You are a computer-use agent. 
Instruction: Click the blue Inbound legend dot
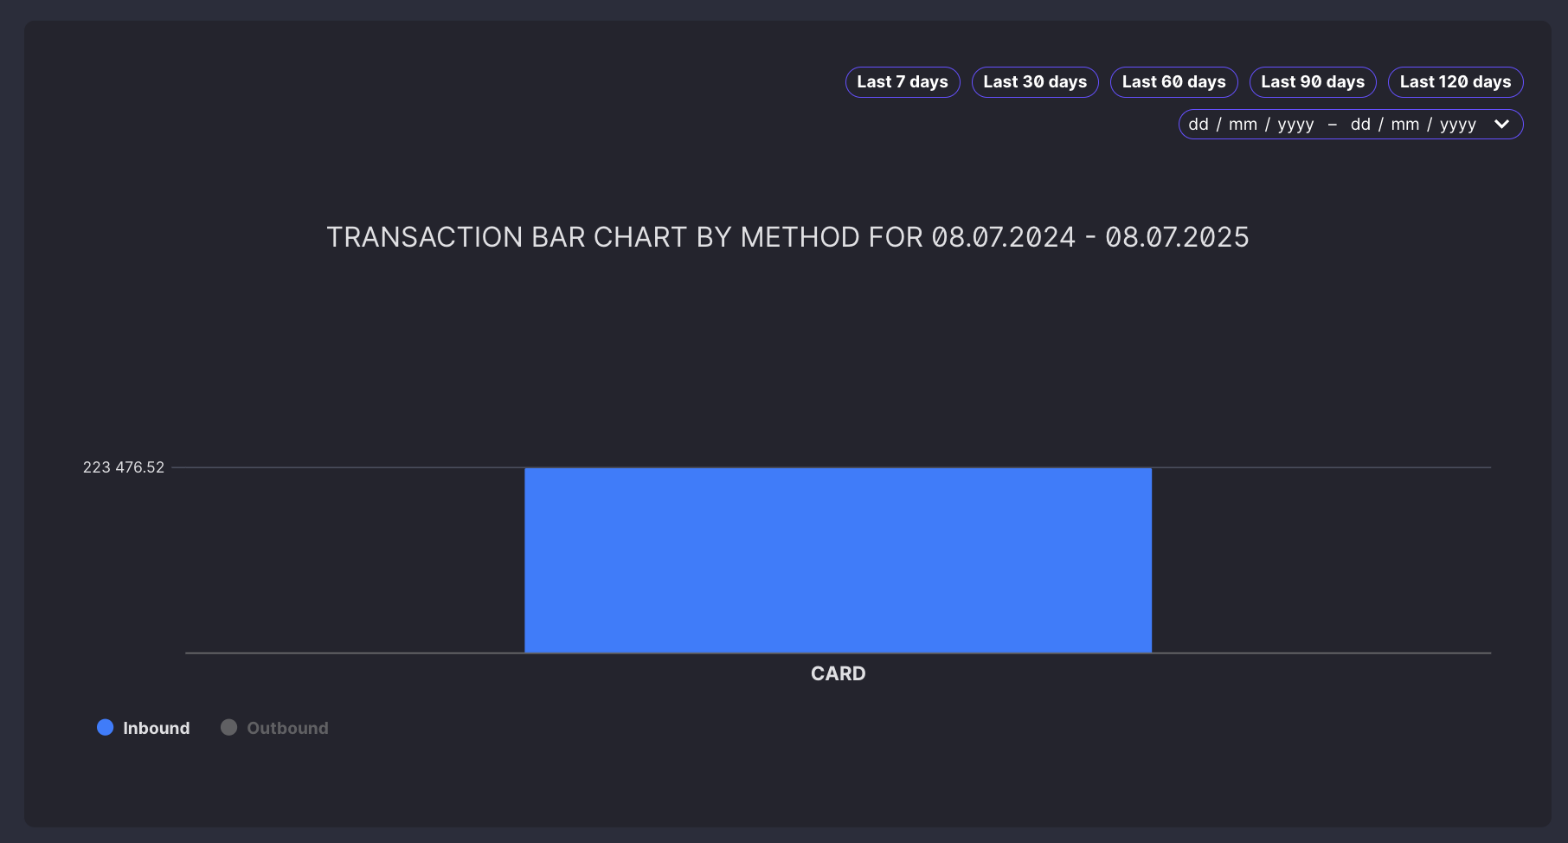point(106,727)
